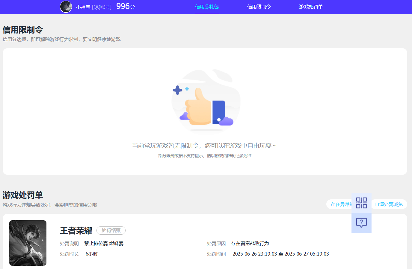Click the 存在蓄意战败行为 penalty reason
The height and width of the screenshot is (269, 412).
250,244
